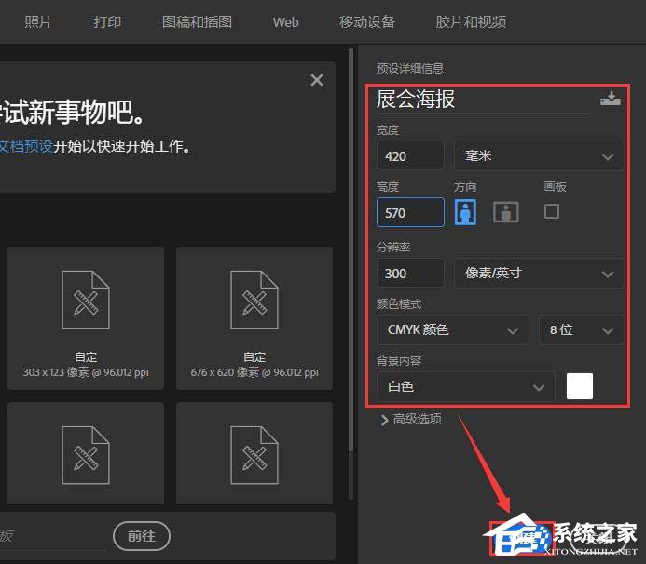Switch to the 打印 tab
The height and width of the screenshot is (564, 646).
click(107, 21)
